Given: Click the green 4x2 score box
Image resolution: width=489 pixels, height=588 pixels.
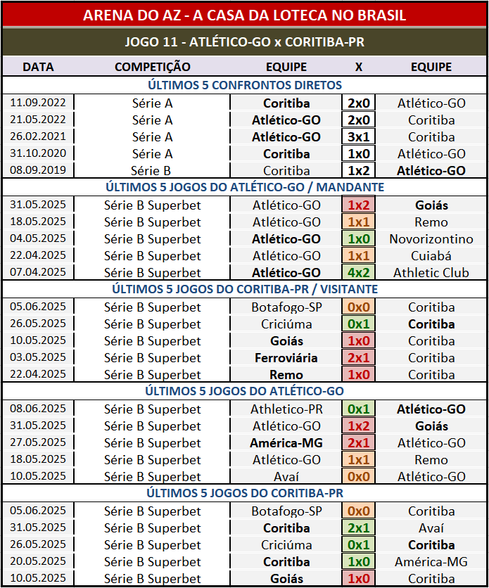Looking at the screenshot, I should point(358,273).
